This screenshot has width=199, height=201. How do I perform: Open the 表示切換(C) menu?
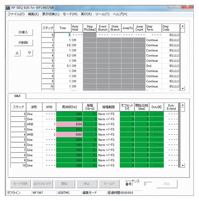click(x=51, y=14)
